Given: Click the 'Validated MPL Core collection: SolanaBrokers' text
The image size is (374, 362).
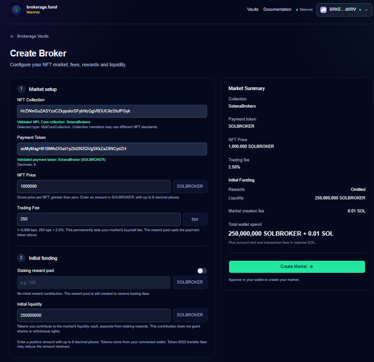Looking at the screenshot, I should coord(54,122).
